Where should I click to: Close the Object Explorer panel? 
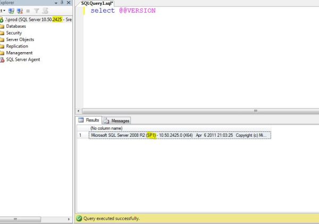(x=68, y=3)
